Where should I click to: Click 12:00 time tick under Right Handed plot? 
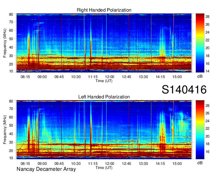click(x=110, y=77)
